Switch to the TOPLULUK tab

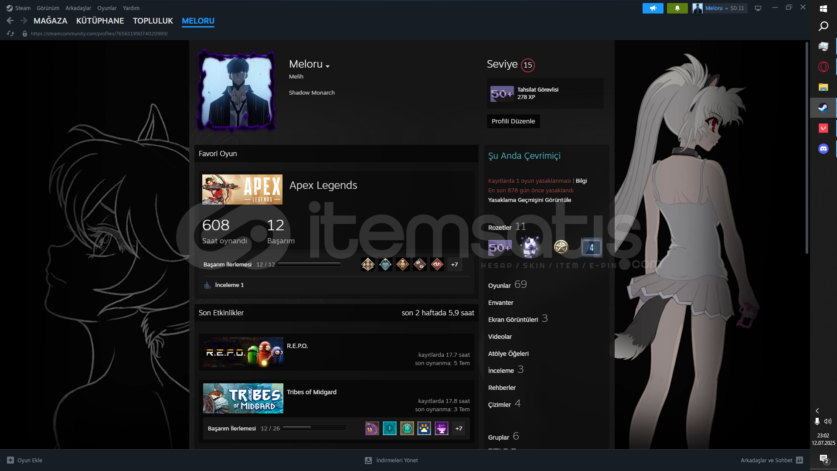pyautogui.click(x=153, y=20)
